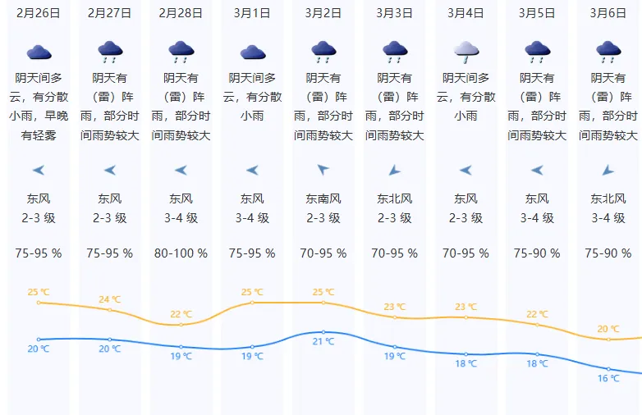Click the east wind arrow on 3月5日
This screenshot has width=642, height=415.
click(537, 170)
